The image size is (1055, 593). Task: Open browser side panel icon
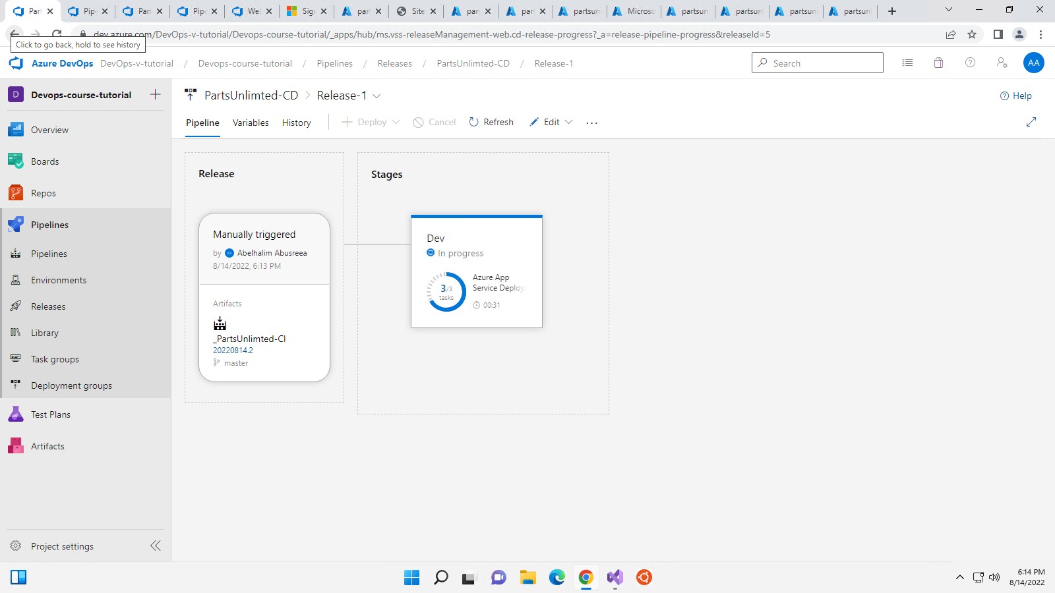(998, 34)
